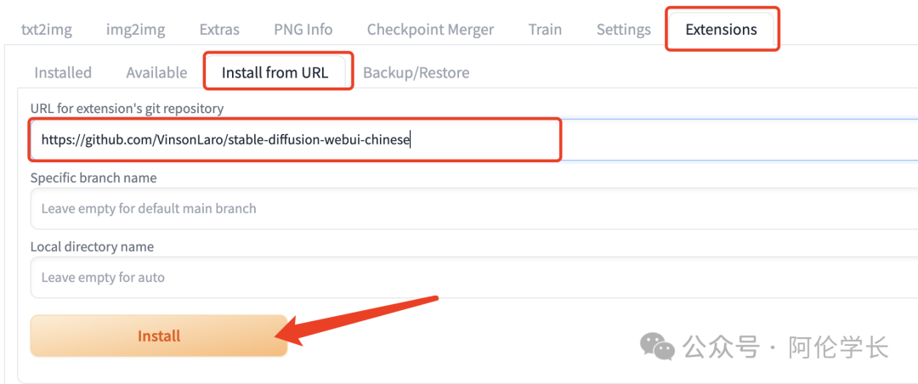
Task: Open the Available extensions sub-tab
Action: click(x=156, y=73)
